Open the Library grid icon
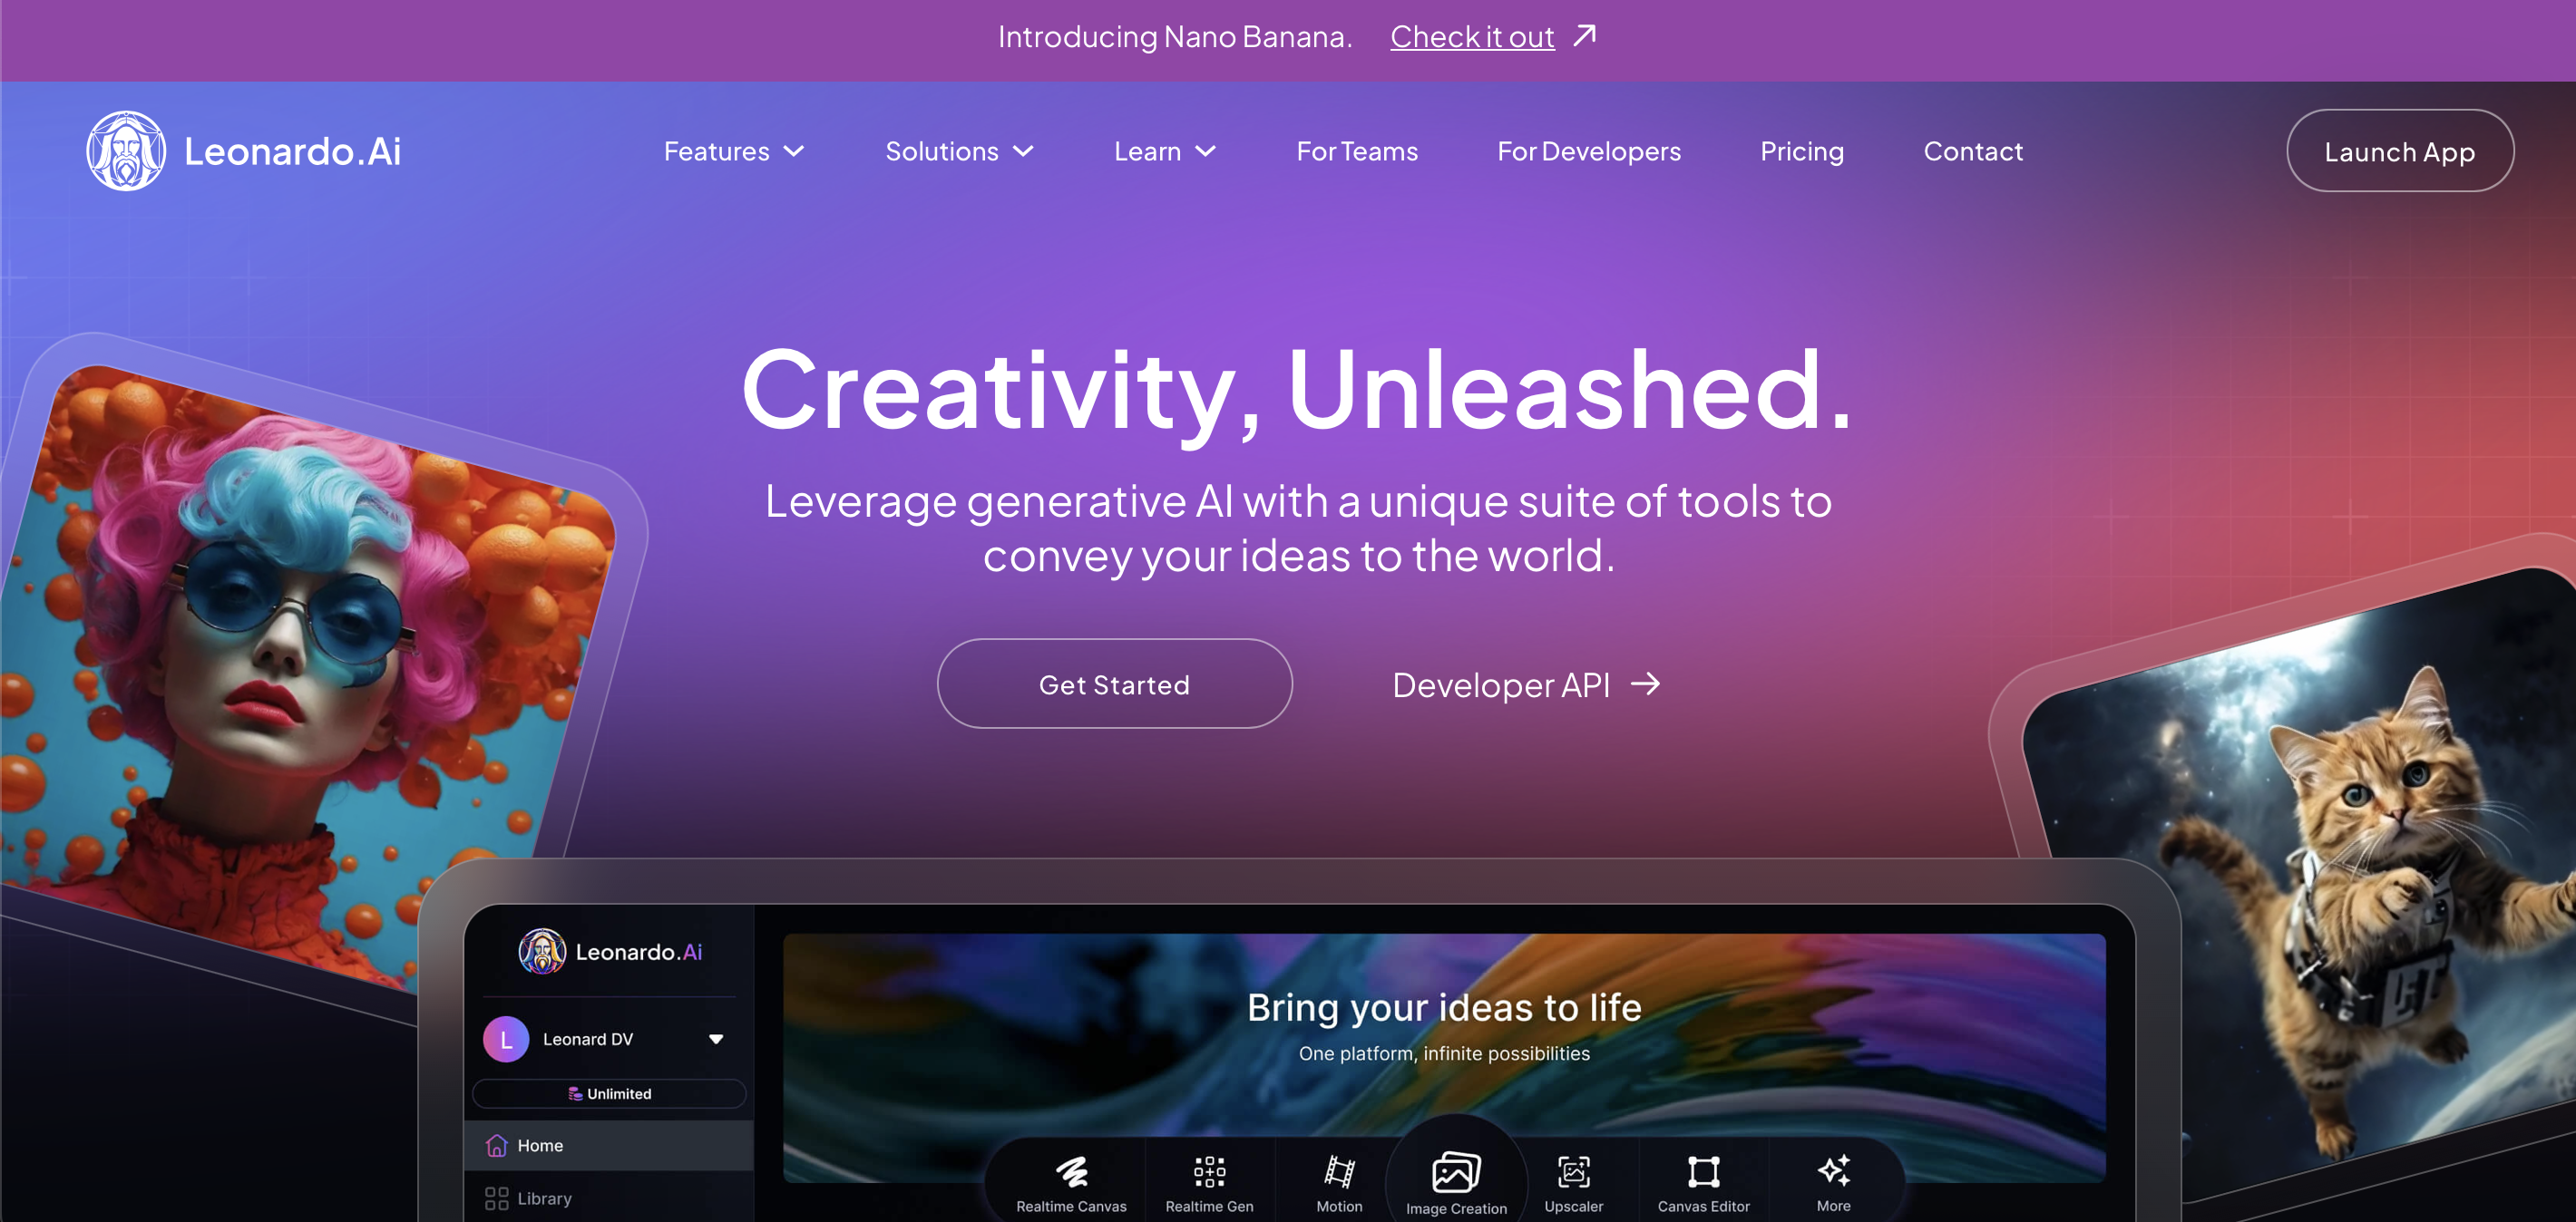Screen dimensions: 2576x1222 [496, 1198]
